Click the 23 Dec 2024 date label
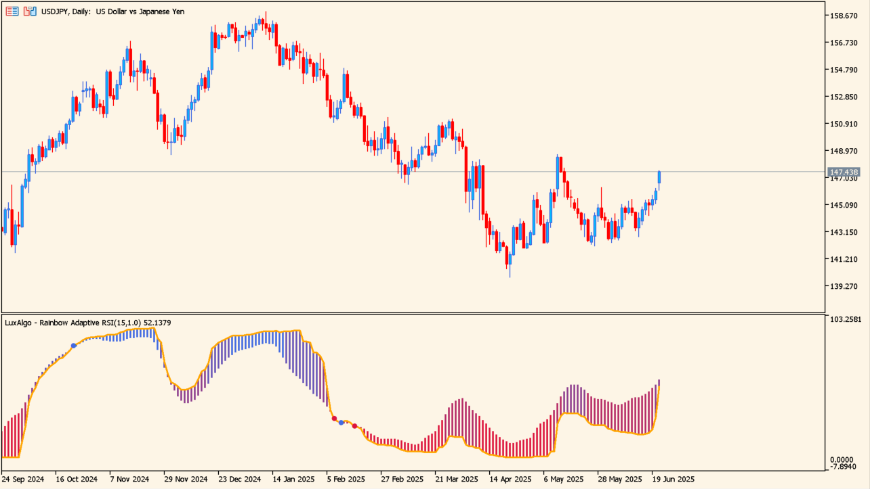This screenshot has height=489, width=870. [239, 479]
